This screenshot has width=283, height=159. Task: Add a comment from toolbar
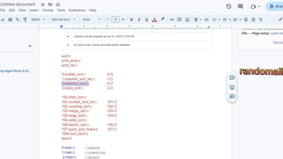coord(180,19)
